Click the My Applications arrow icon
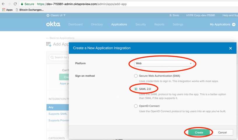238x140 pixels. [x=234, y=24]
